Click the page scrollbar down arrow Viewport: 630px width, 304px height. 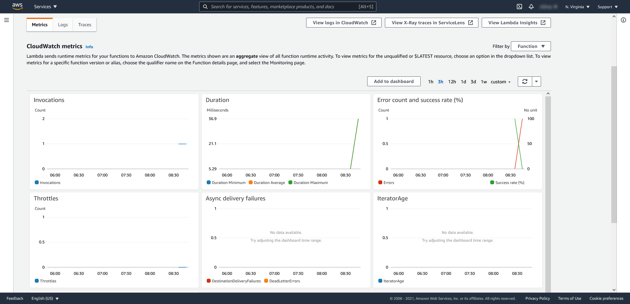pyautogui.click(x=614, y=290)
